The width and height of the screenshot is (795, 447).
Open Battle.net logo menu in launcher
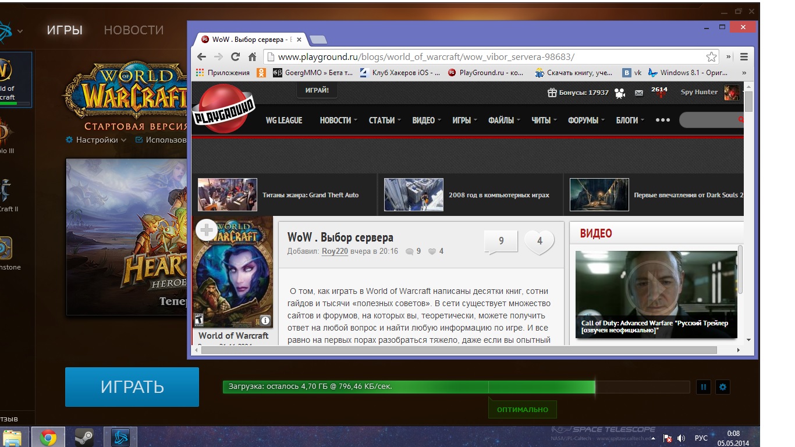(x=5, y=31)
